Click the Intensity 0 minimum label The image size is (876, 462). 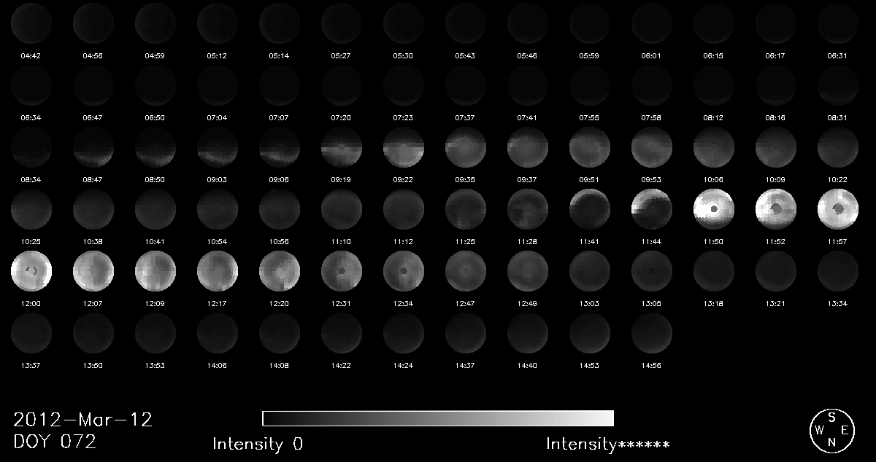click(x=258, y=444)
